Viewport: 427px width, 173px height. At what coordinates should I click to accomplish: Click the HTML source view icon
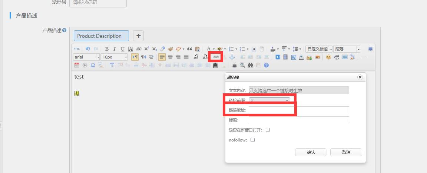(x=76, y=49)
